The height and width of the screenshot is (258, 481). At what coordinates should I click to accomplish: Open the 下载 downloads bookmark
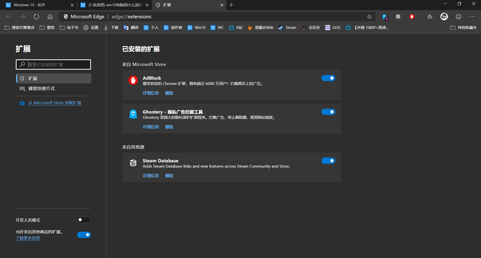coord(111,27)
